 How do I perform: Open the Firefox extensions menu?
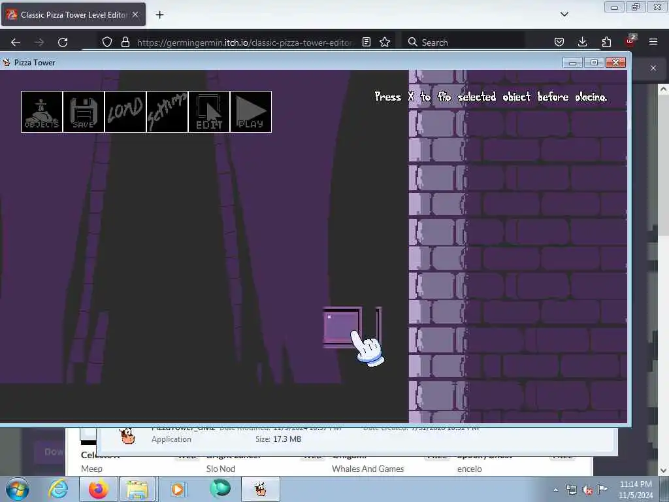pyautogui.click(x=606, y=42)
